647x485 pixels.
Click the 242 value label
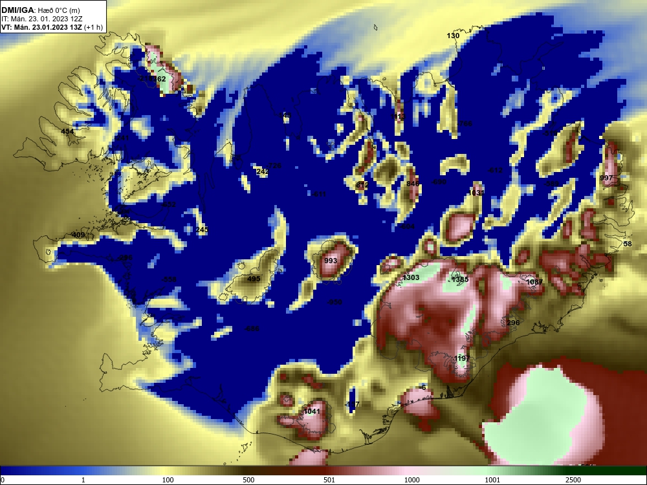click(263, 171)
